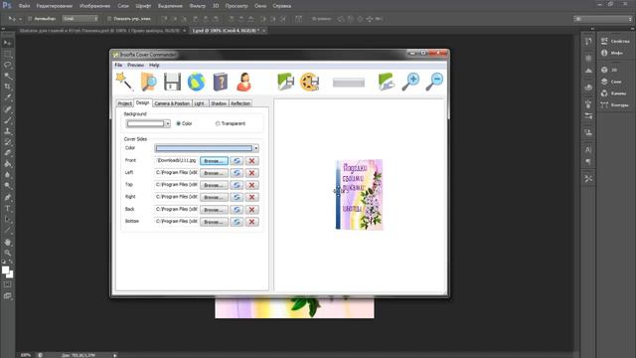
Task: Save rendered image via green cover icon
Action: 285,82
